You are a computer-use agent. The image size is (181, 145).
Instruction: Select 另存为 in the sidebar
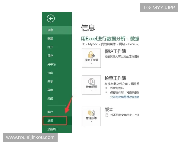coord(57,64)
